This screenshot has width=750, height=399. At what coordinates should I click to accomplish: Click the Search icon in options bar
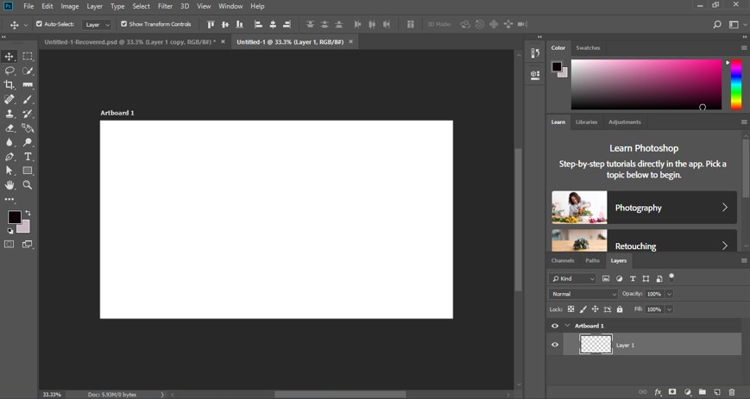[717, 24]
